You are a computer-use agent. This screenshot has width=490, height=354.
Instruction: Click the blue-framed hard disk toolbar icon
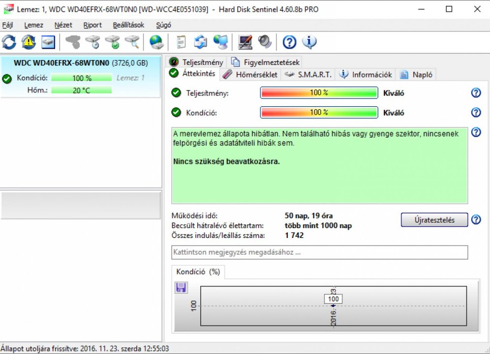48,42
